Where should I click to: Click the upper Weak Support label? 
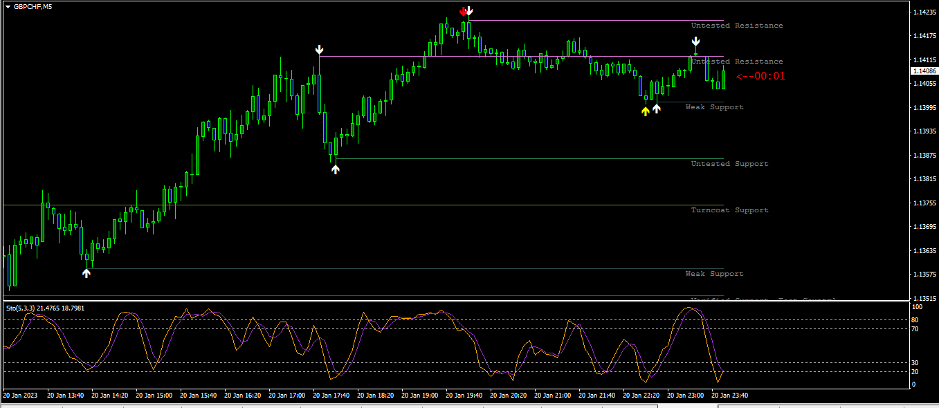pos(714,107)
